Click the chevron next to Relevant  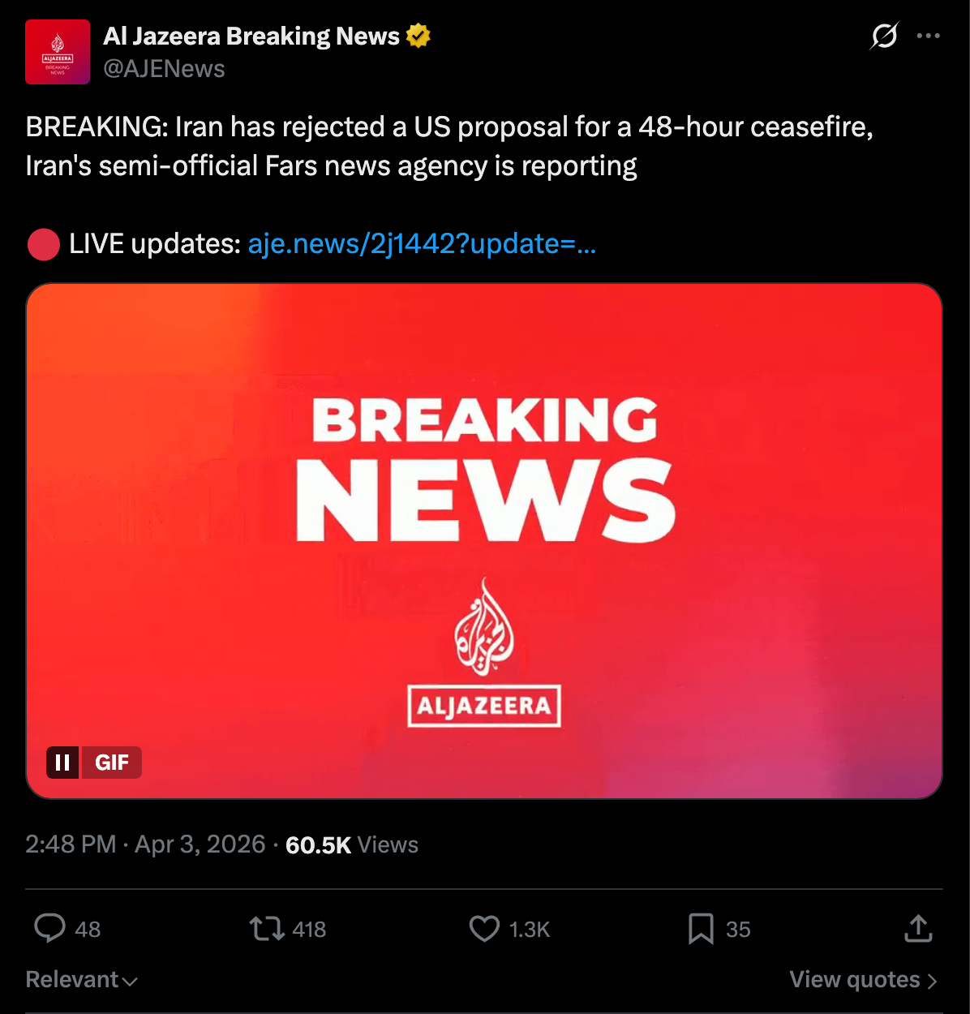click(x=130, y=982)
